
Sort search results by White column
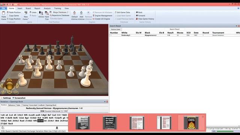pyautogui.click(x=124, y=33)
